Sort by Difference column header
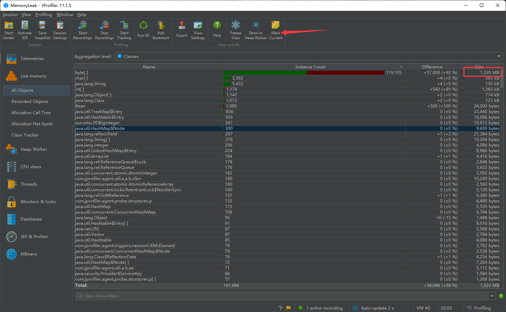Image resolution: width=506 pixels, height=312 pixels. point(432,67)
